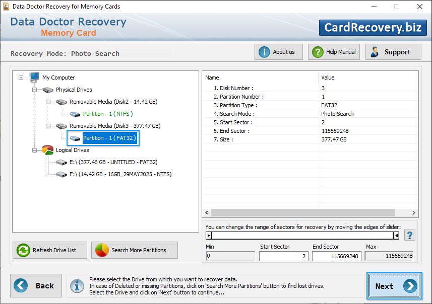Image resolution: width=432 pixels, height=304 pixels.
Task: Collapse Removable Media Disk3 node
Action: 48,126
